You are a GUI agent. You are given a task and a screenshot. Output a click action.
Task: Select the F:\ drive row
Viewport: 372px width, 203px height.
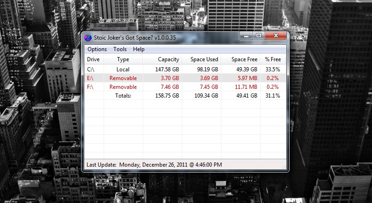[185, 87]
